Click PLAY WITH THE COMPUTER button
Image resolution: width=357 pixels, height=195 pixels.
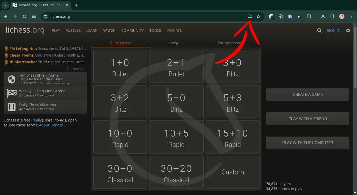tap(308, 143)
